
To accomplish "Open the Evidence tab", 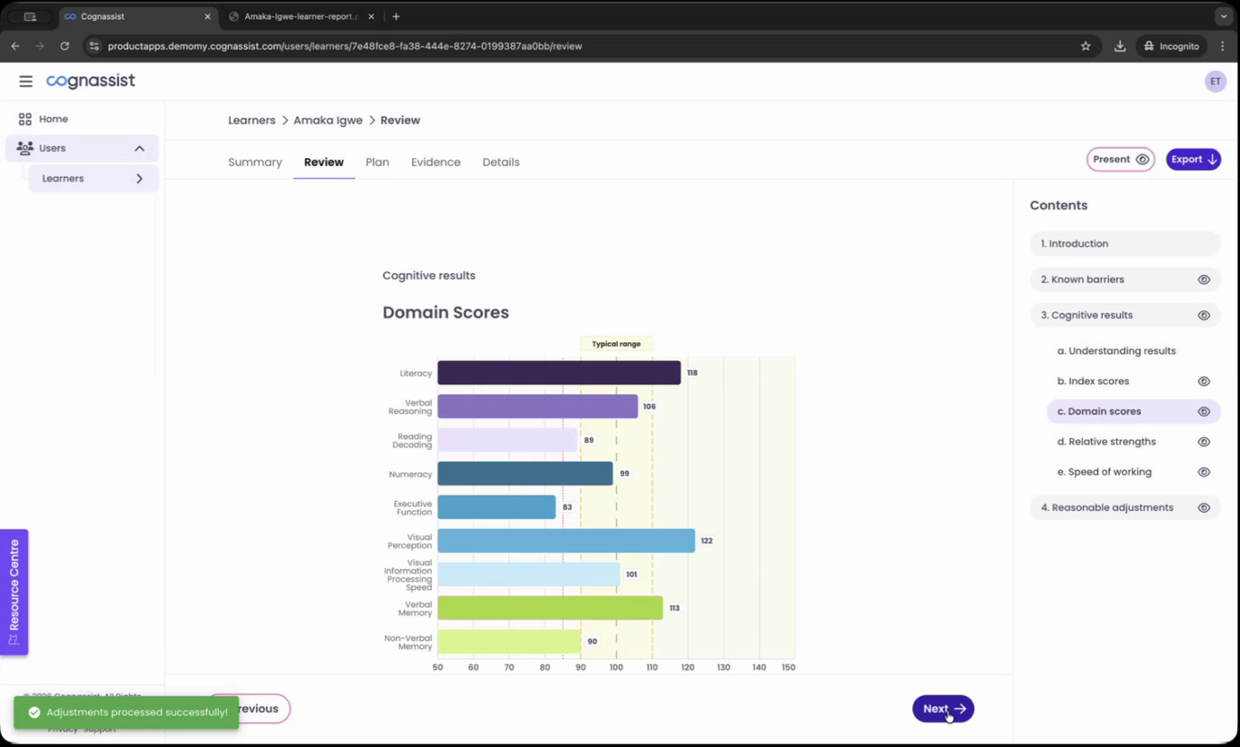I will 435,163.
